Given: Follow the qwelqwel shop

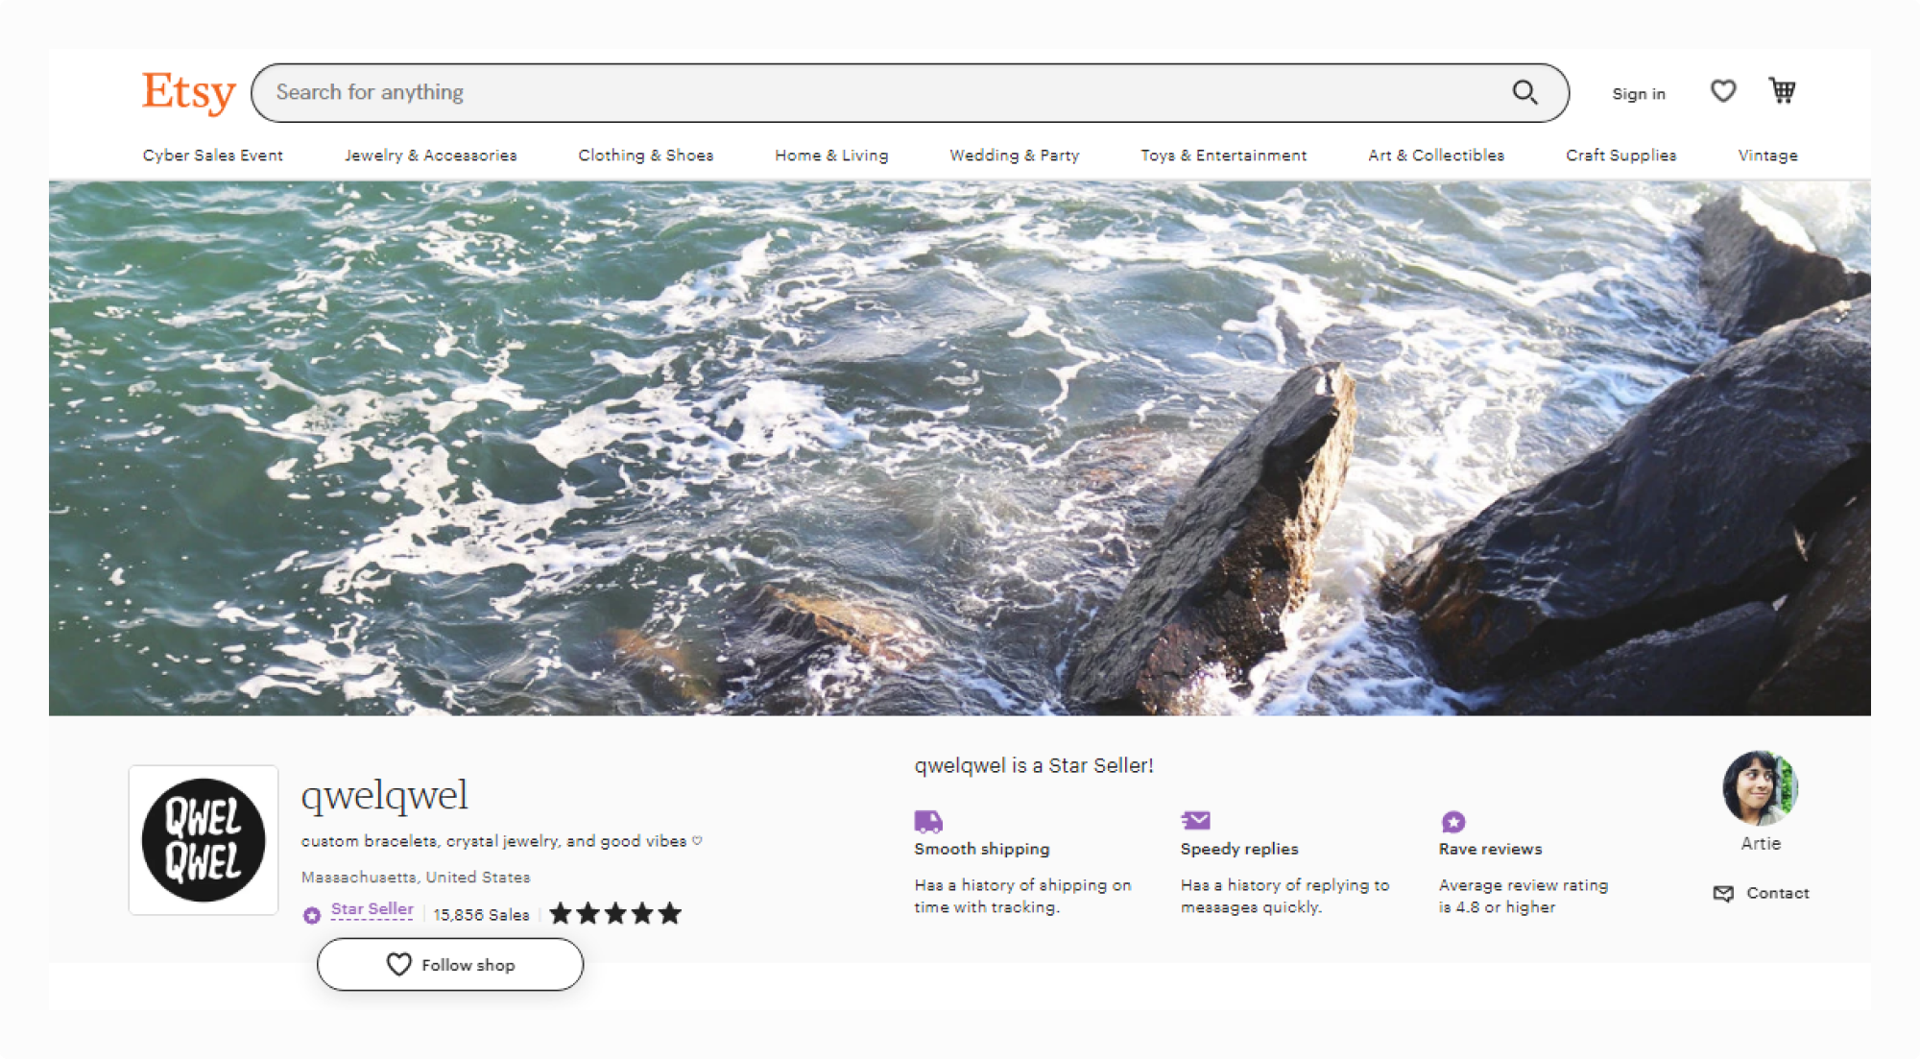Looking at the screenshot, I should point(450,965).
